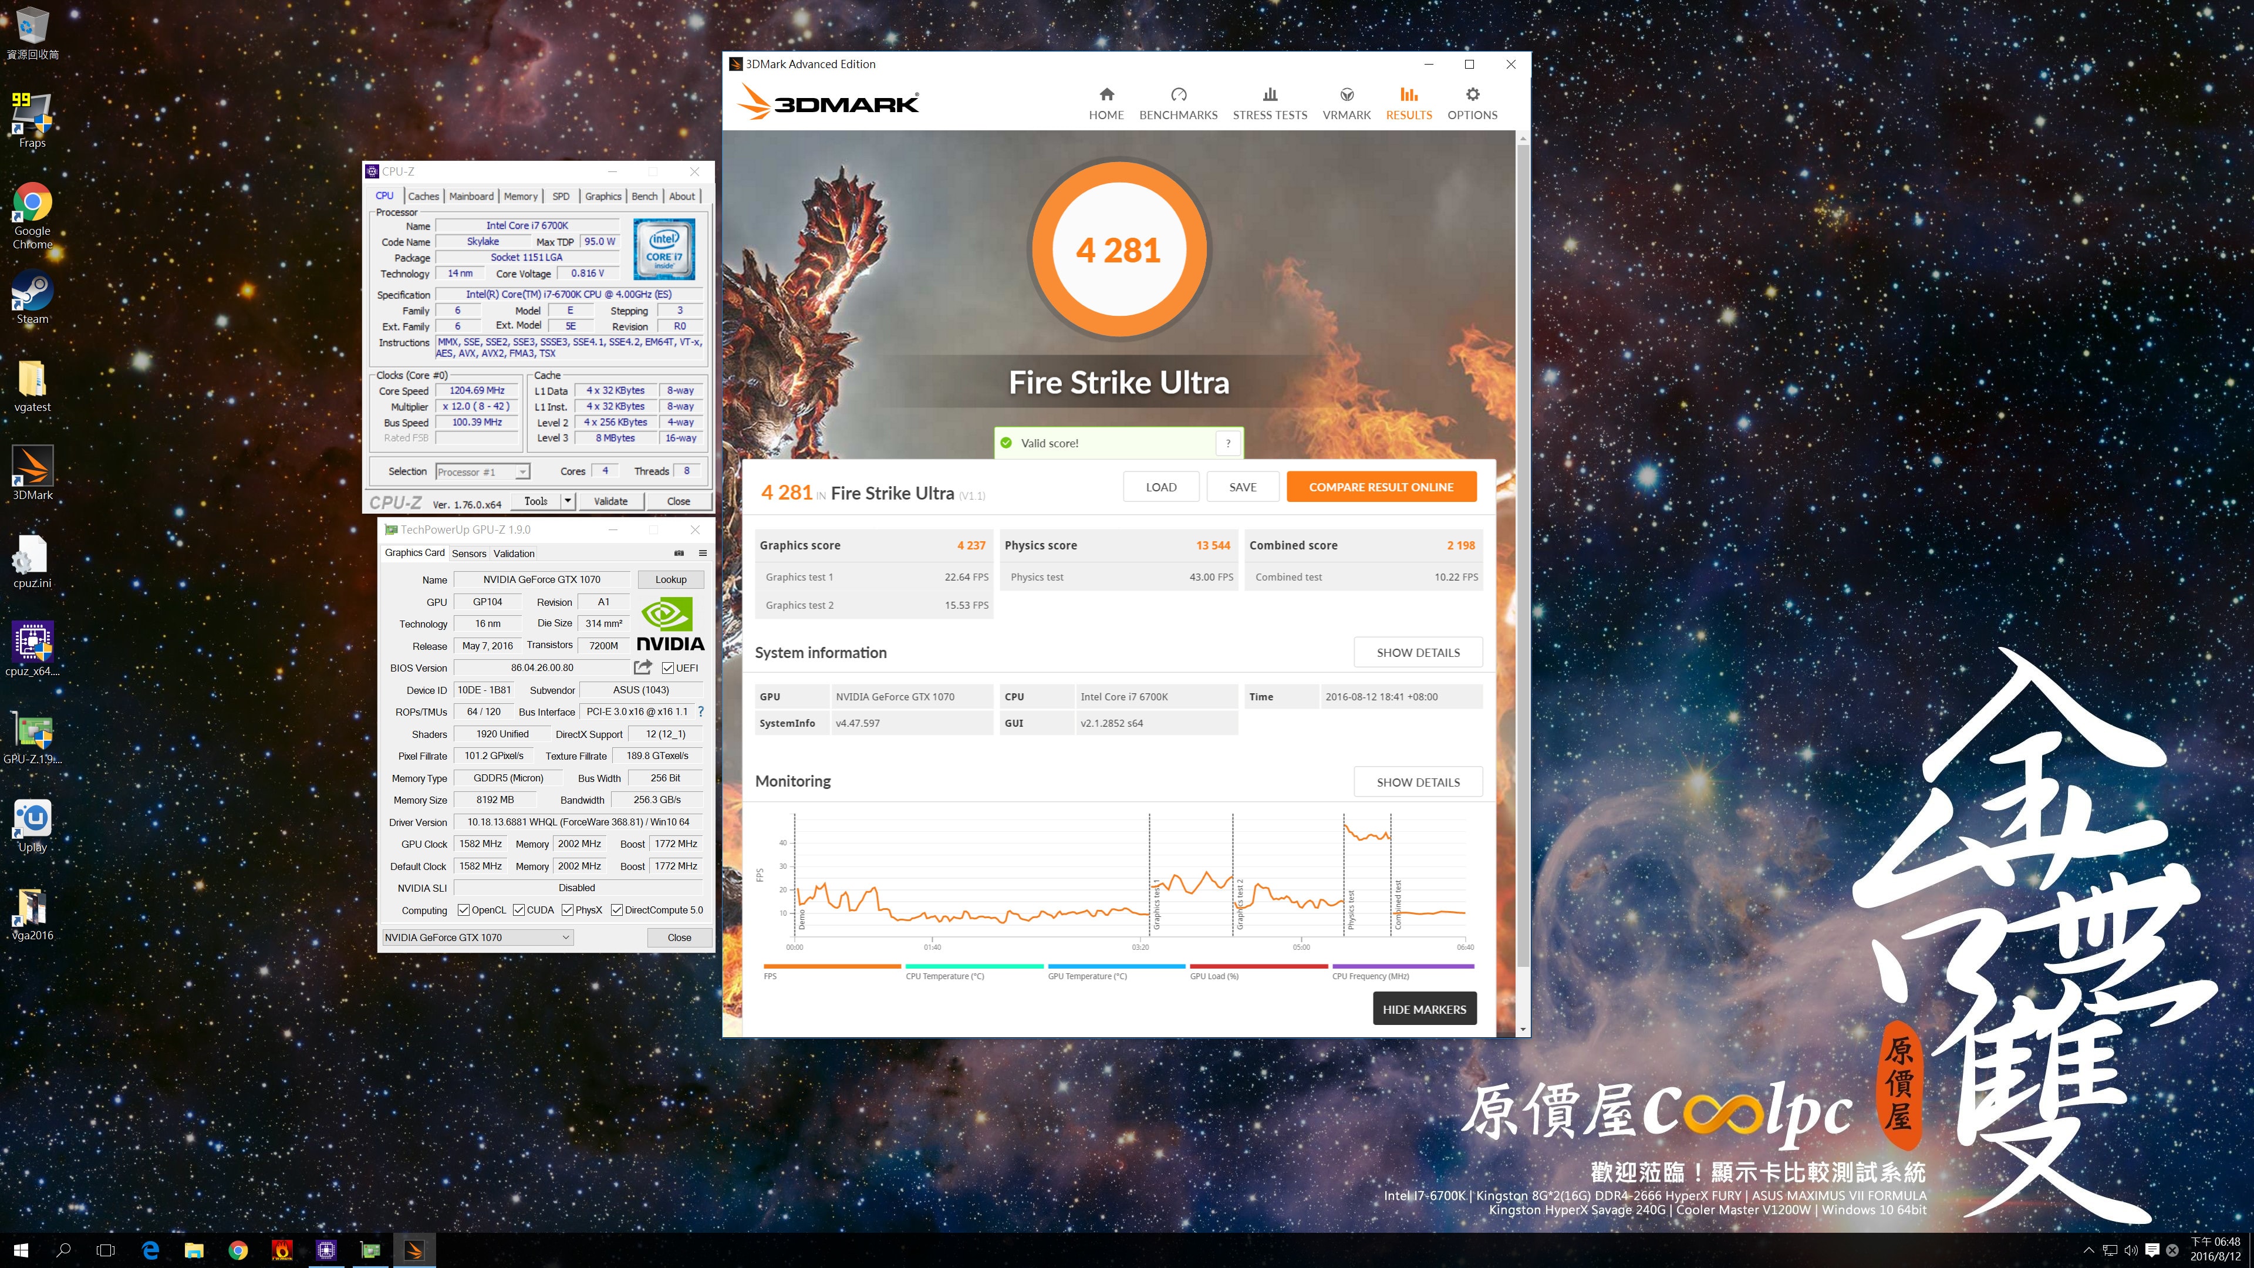Toggle the CUDA checkbox
Viewport: 2254px width, 1268px height.
pyautogui.click(x=519, y=910)
